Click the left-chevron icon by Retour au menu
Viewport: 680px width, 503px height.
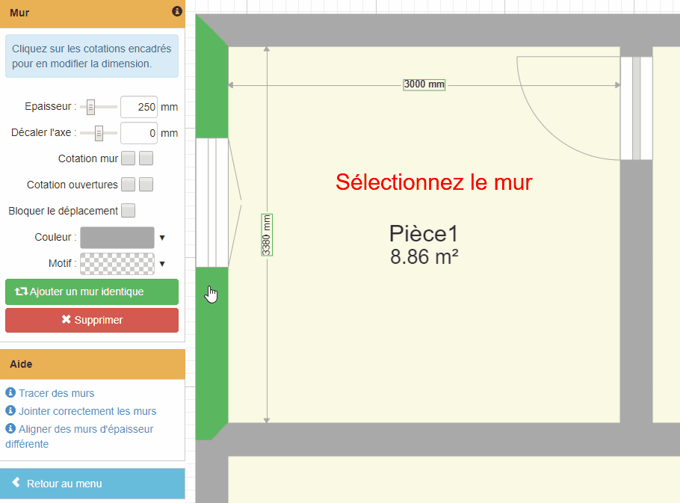coord(16,484)
